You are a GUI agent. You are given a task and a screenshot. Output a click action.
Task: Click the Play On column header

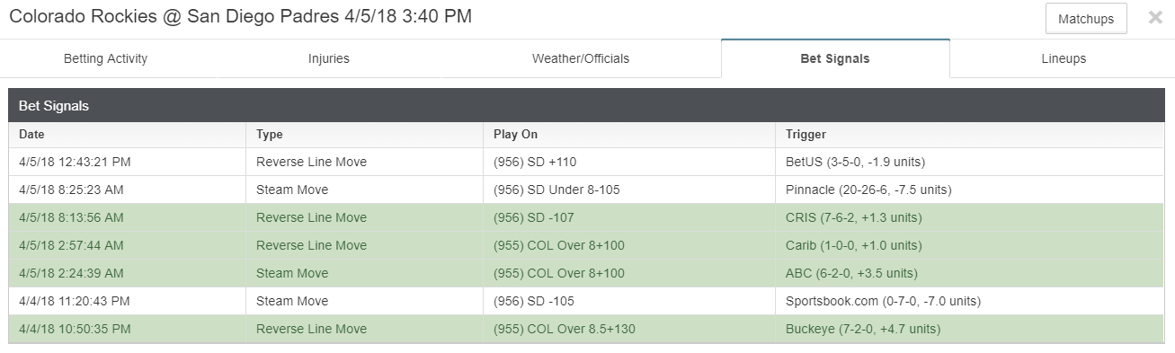[x=629, y=135]
